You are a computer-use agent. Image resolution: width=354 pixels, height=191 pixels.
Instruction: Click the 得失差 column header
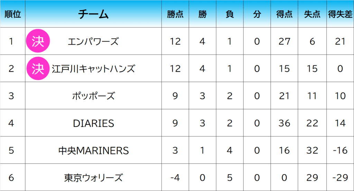pos(340,14)
